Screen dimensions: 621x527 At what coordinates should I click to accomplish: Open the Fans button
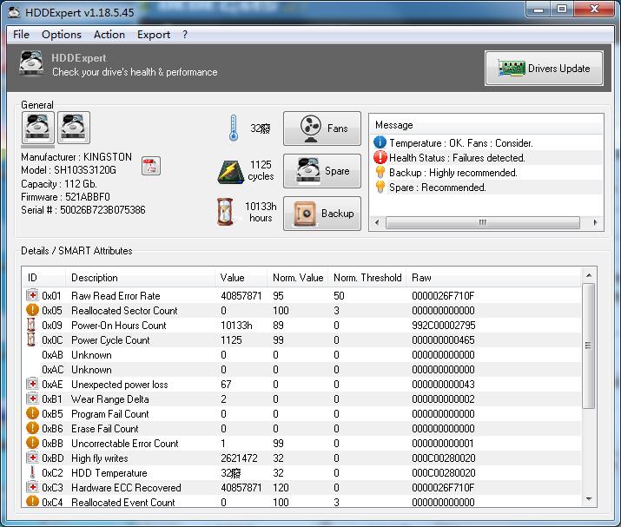point(322,128)
